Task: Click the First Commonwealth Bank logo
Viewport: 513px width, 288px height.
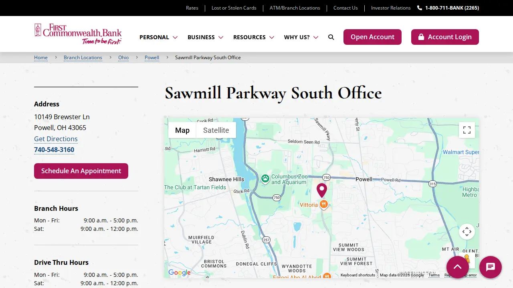Action: click(78, 34)
